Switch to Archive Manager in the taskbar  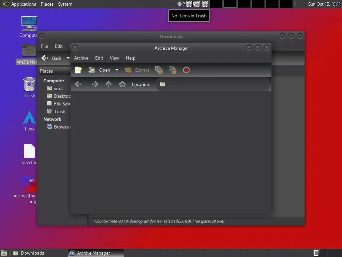[x=96, y=253]
